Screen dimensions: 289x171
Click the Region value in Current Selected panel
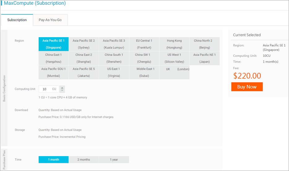pyautogui.click(x=274, y=47)
